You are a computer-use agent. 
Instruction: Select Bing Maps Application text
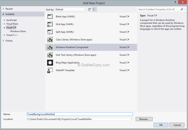(x=68, y=62)
